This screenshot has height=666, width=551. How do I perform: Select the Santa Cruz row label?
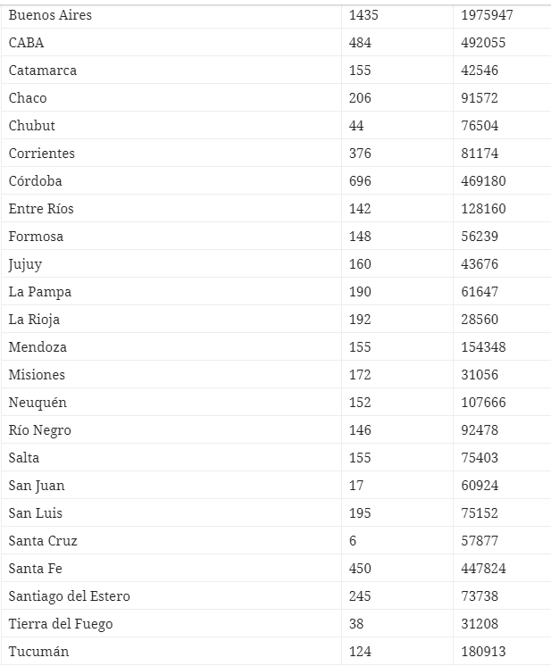pos(43,541)
